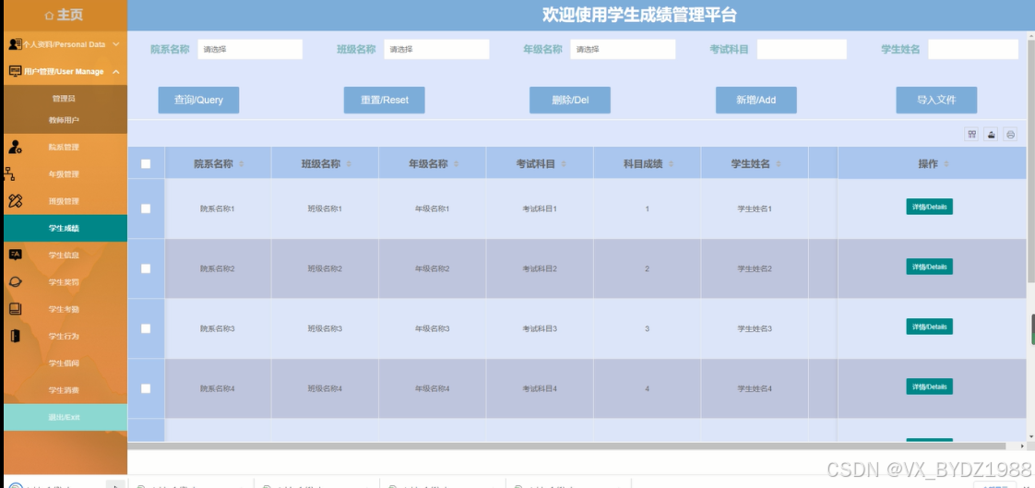The height and width of the screenshot is (488, 1035).
Task: Open the 班级名称 请选择 dropdown
Action: (x=436, y=49)
